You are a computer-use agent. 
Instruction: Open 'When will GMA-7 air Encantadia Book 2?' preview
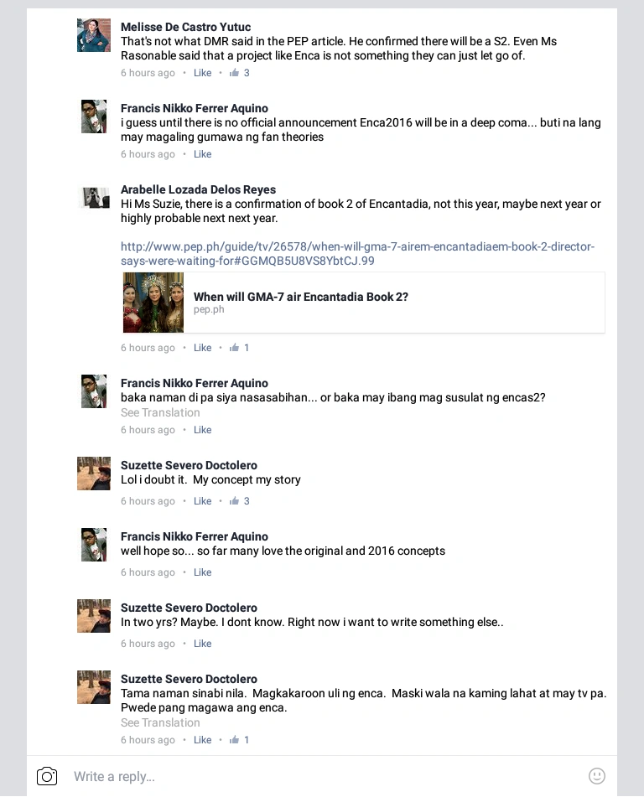point(364,303)
